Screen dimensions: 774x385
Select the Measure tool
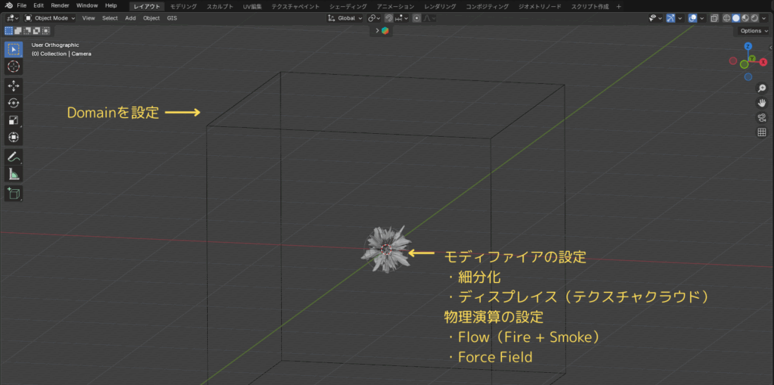pyautogui.click(x=14, y=174)
